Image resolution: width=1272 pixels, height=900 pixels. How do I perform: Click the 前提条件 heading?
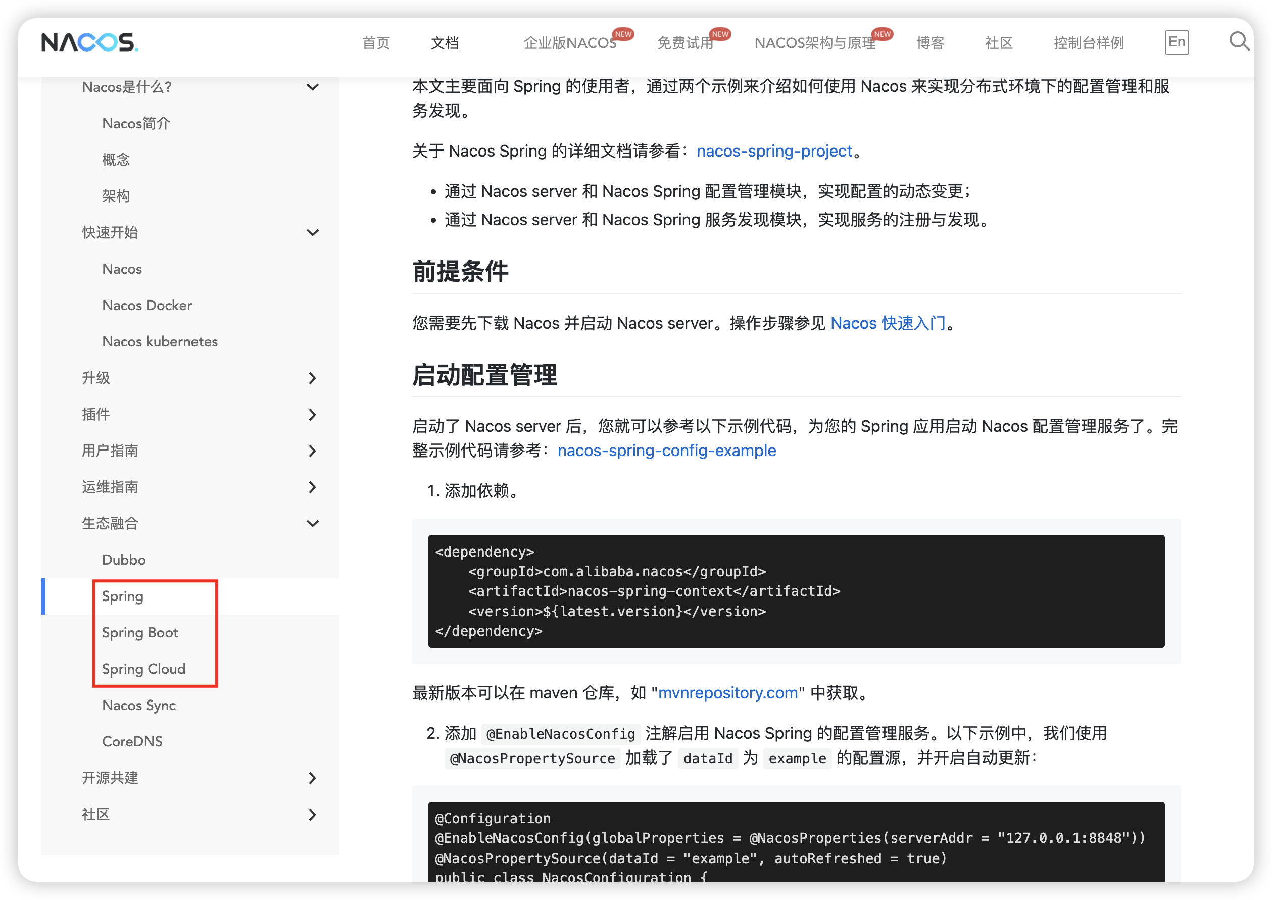click(x=460, y=272)
